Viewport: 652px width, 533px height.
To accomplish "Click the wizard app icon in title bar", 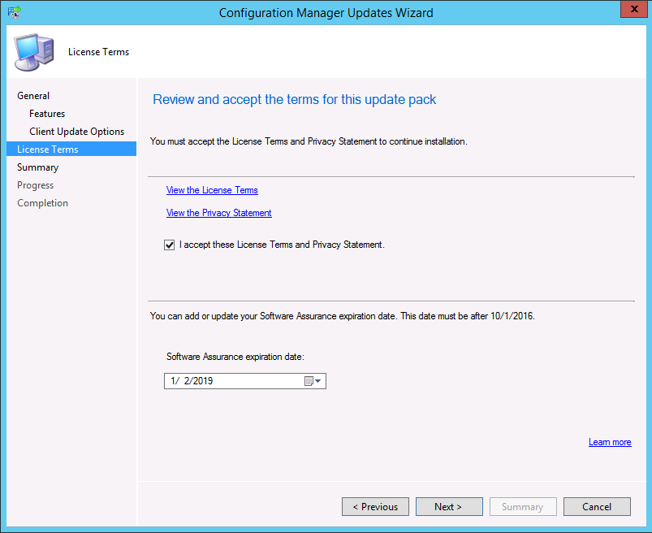I will click(14, 12).
